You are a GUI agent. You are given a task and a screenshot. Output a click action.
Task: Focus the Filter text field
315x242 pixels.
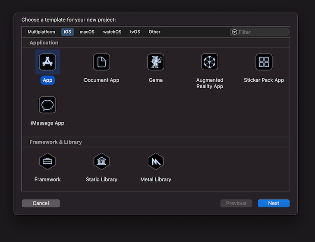point(259,32)
